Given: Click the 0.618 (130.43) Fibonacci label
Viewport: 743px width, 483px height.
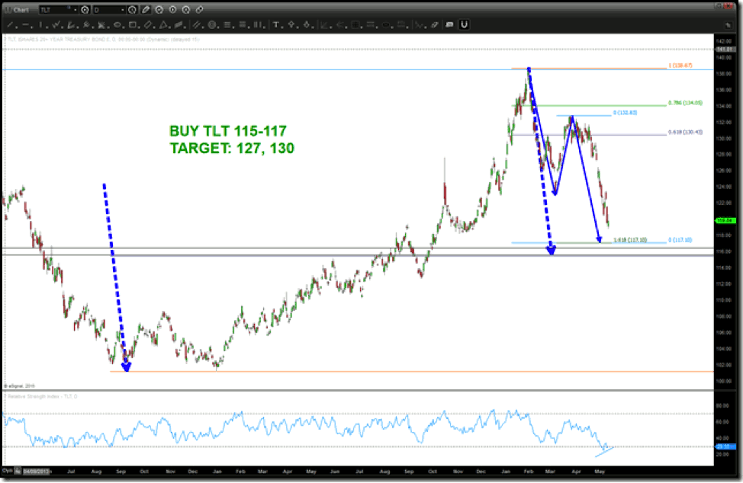Looking at the screenshot, I should coord(685,132).
